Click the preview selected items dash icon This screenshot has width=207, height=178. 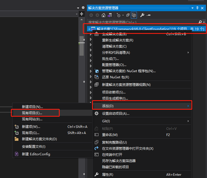(x=148, y=15)
